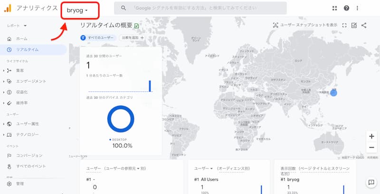
Task: Expand the テクノロジー section arrow
Action: pos(4,135)
